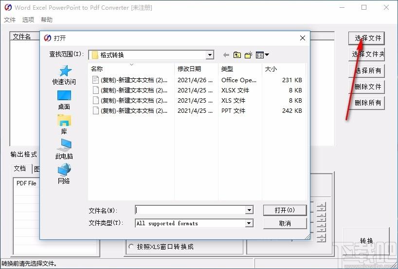Click the 取消 button
398x269 pixels.
[285, 223]
